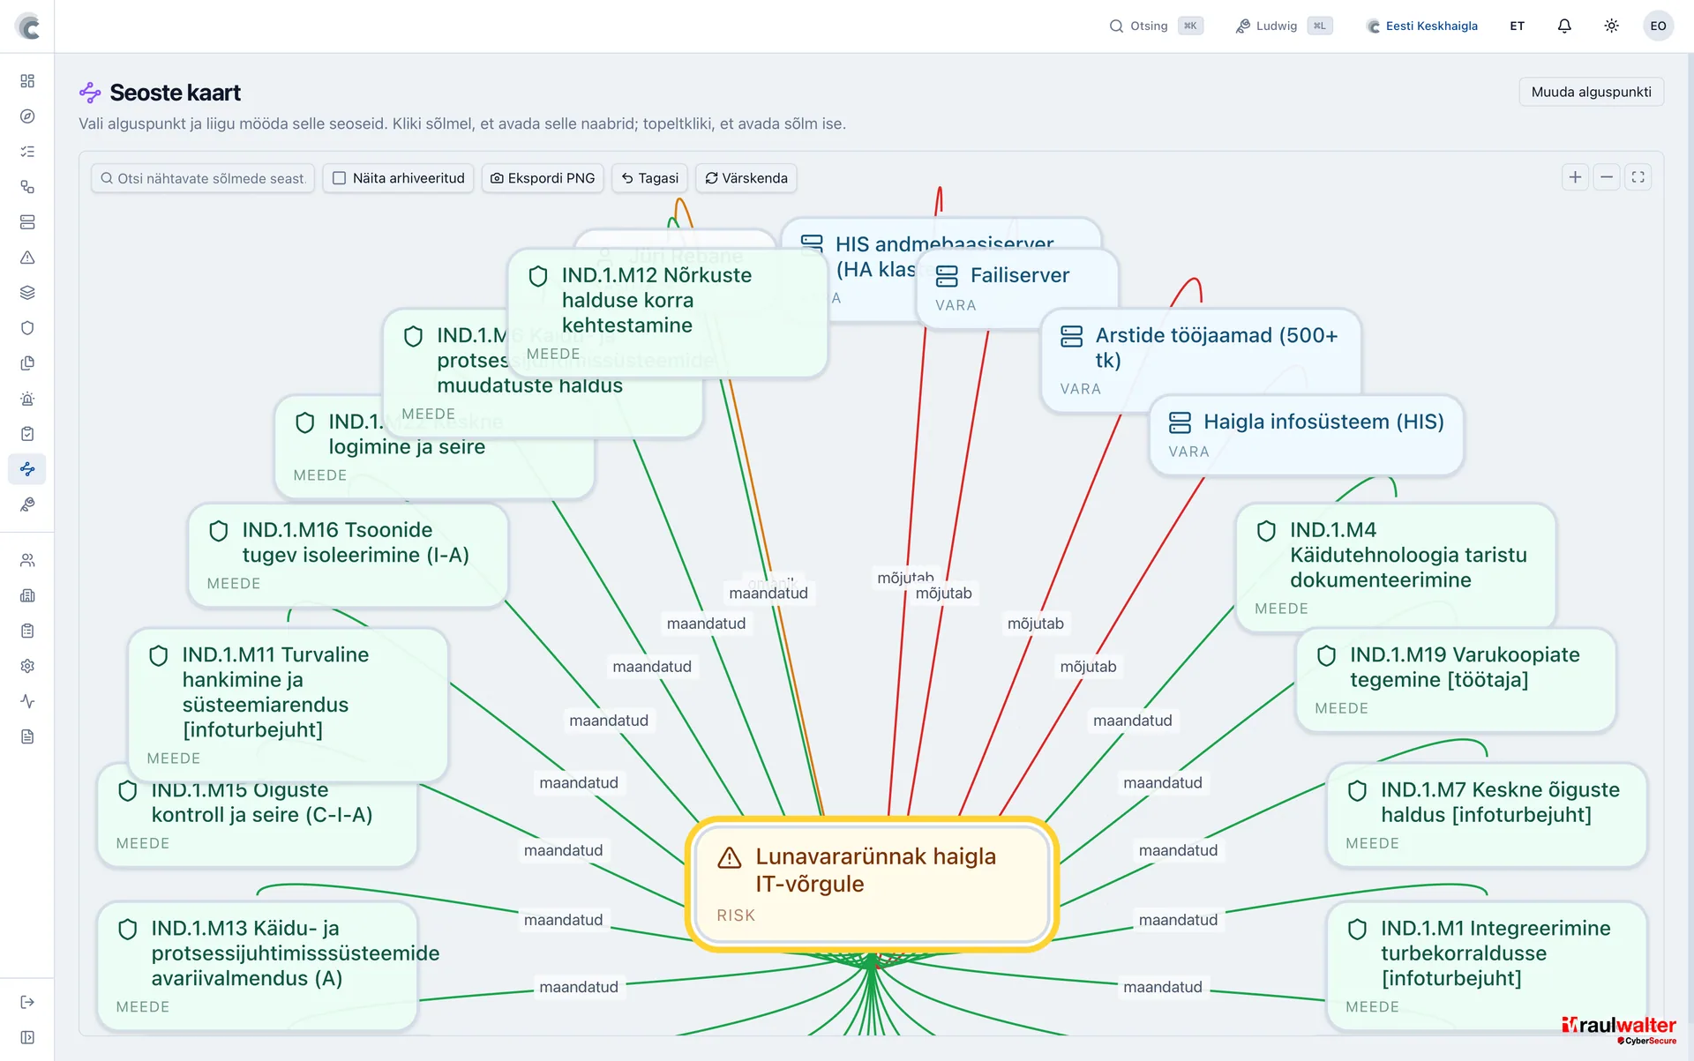
Task: Open the warning triangle sidebar icon
Action: click(27, 258)
